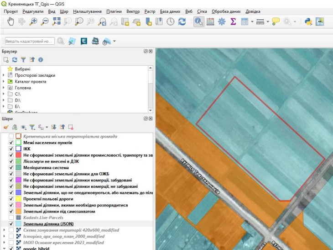Expand Каталог проекта in Browser

[x=3, y=81]
